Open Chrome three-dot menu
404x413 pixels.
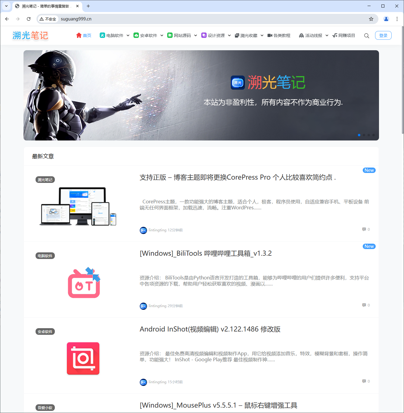click(x=397, y=19)
